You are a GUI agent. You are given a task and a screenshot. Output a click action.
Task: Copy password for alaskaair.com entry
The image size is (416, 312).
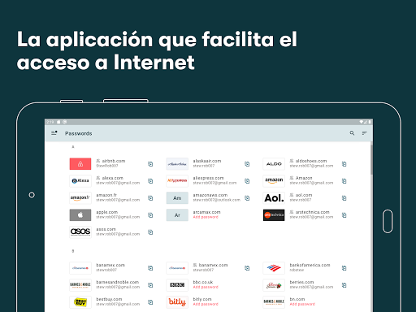[247, 164]
